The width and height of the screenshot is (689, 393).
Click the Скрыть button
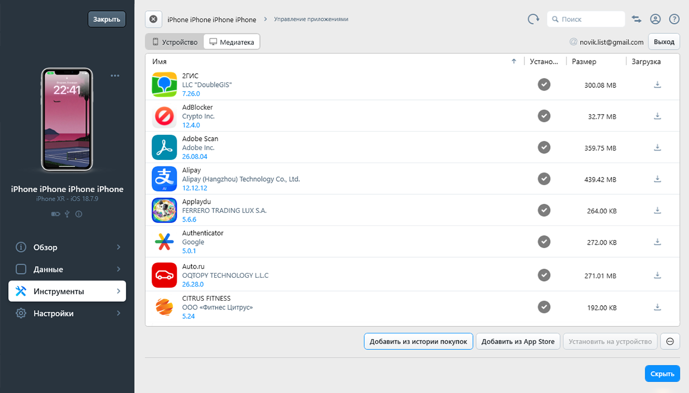click(662, 374)
